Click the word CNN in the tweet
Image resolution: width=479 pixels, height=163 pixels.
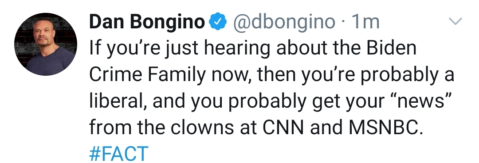pos(283,127)
